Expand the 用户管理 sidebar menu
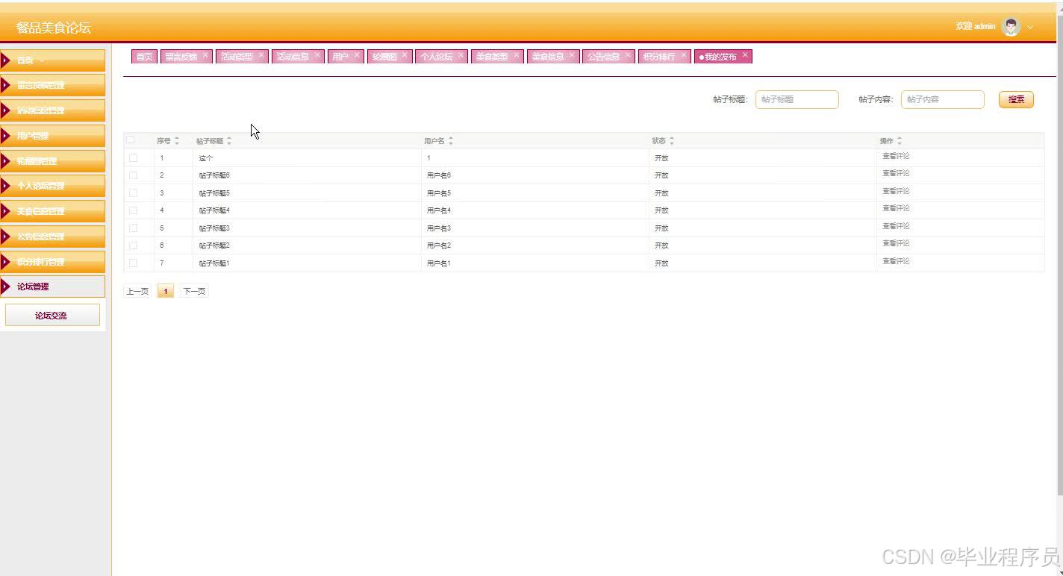The width and height of the screenshot is (1063, 576). tap(52, 136)
